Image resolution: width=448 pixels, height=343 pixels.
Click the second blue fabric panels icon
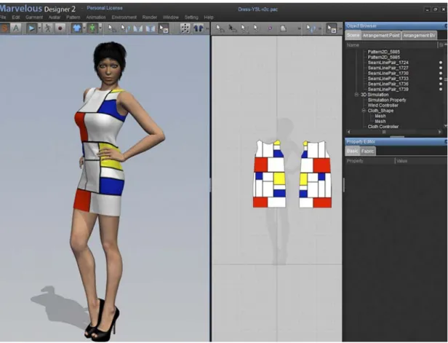tap(151, 28)
